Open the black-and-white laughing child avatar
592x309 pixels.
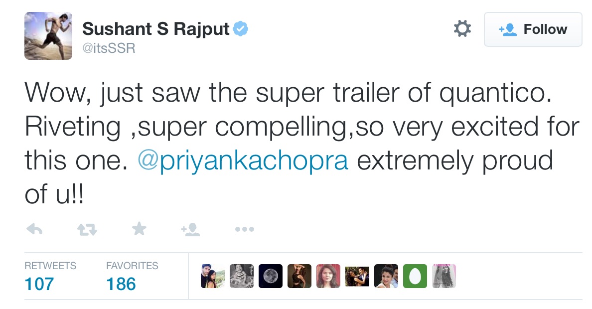(x=242, y=276)
